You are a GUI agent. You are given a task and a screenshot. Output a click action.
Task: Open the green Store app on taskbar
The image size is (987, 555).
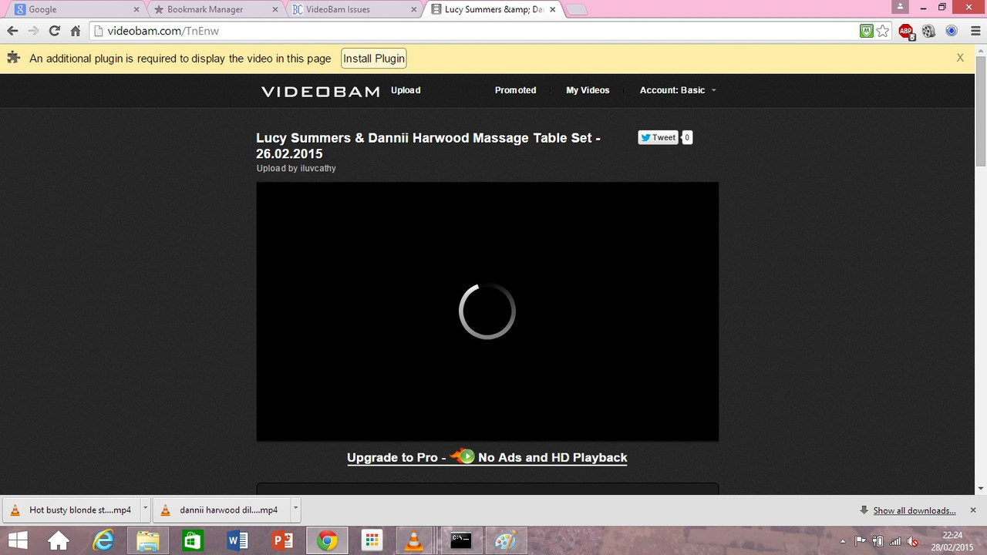tap(192, 541)
